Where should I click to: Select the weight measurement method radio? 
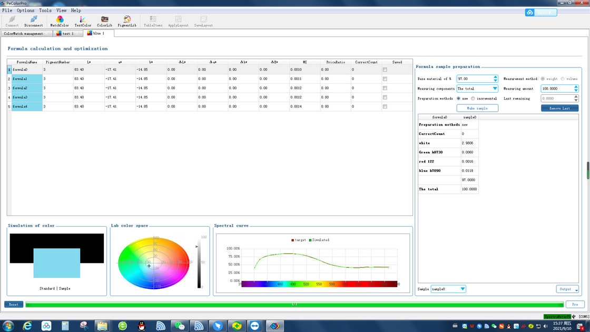[543, 79]
